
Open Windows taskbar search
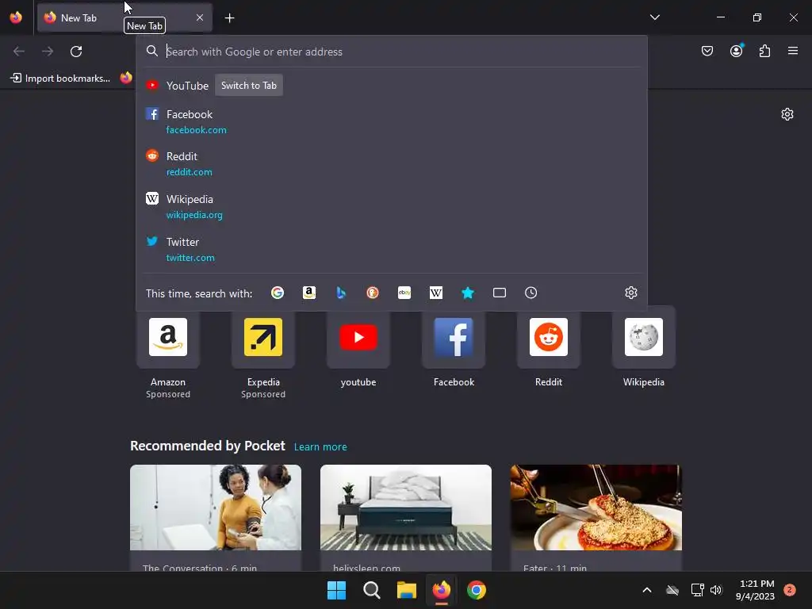click(x=371, y=590)
